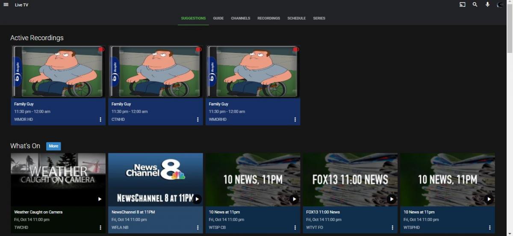The width and height of the screenshot is (513, 236).
Task: Click the WFLA NB channel label
Action: pos(120,227)
